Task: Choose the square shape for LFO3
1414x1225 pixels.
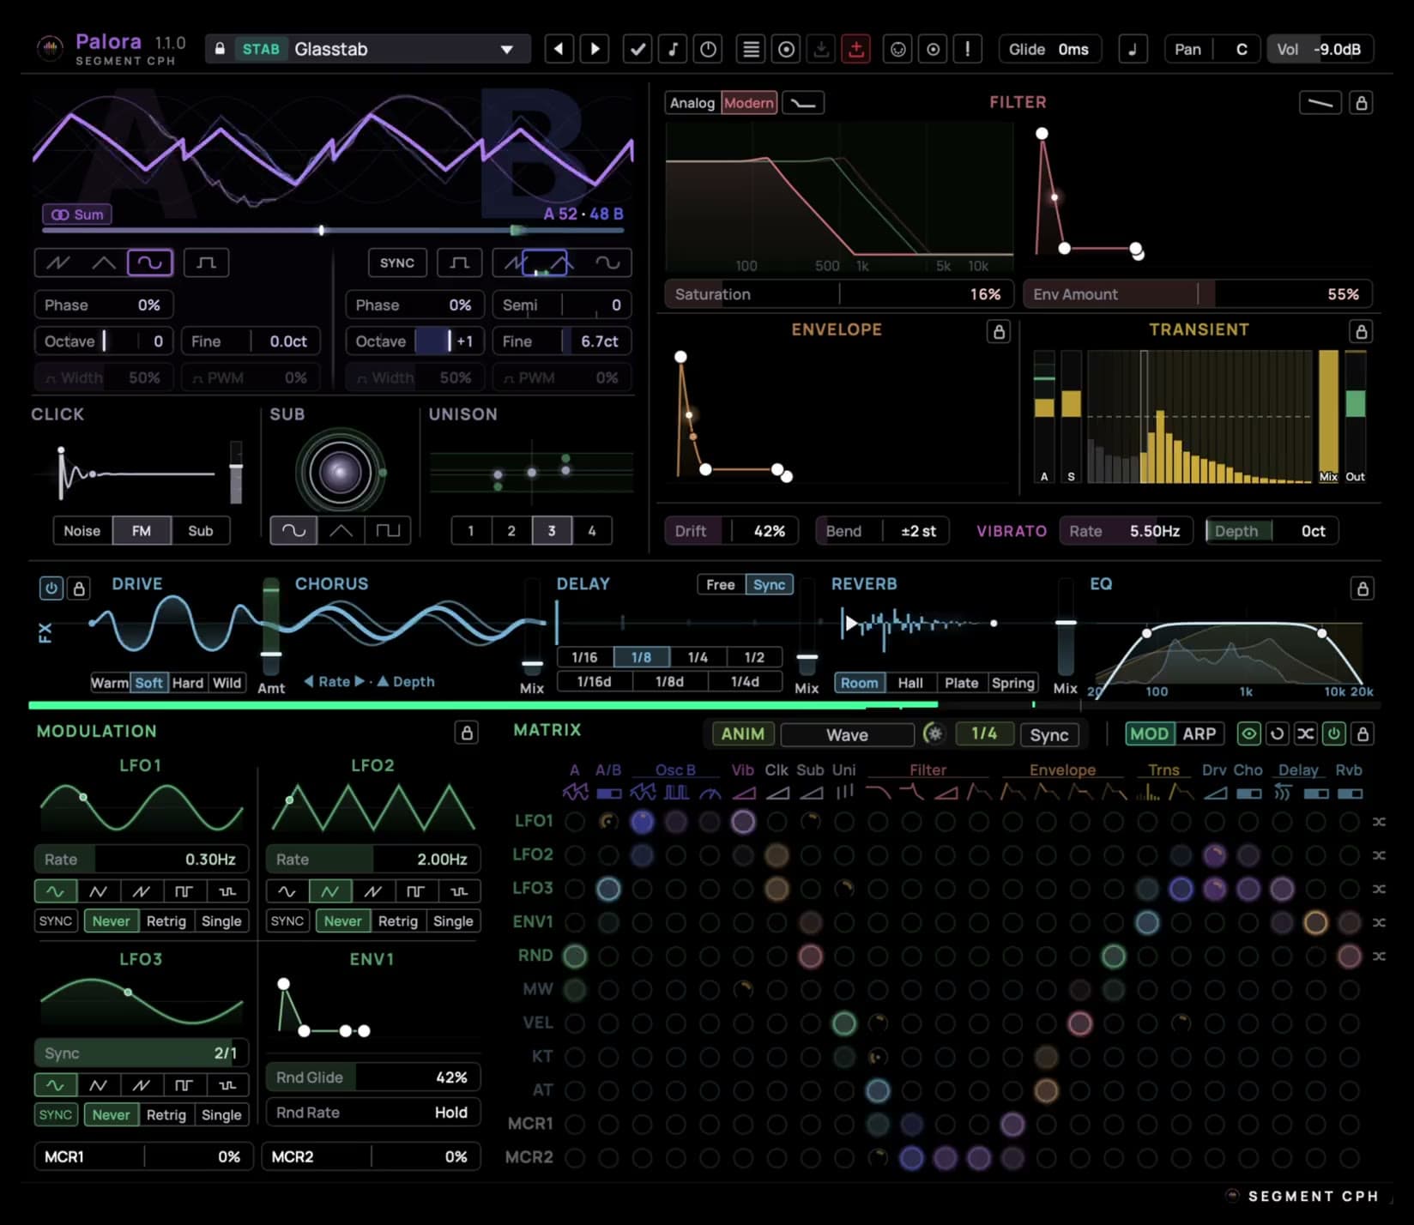Action: [x=184, y=1085]
